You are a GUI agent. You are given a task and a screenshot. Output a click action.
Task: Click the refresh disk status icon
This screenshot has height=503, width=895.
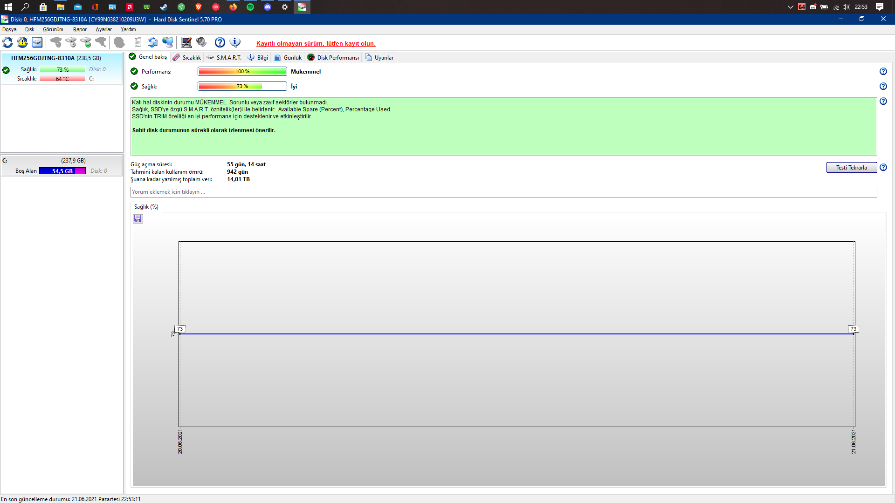pyautogui.click(x=7, y=42)
